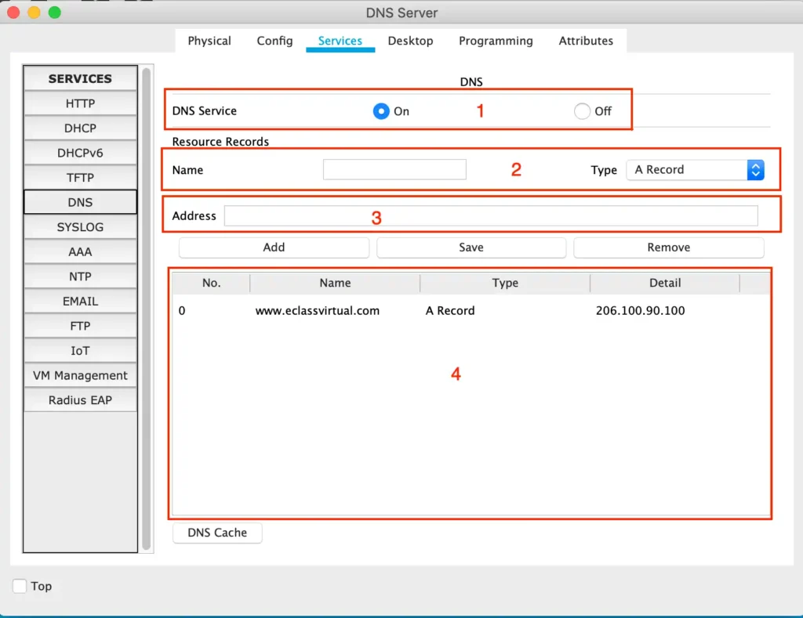Image resolution: width=803 pixels, height=618 pixels.
Task: Click the Save button
Action: pos(471,248)
